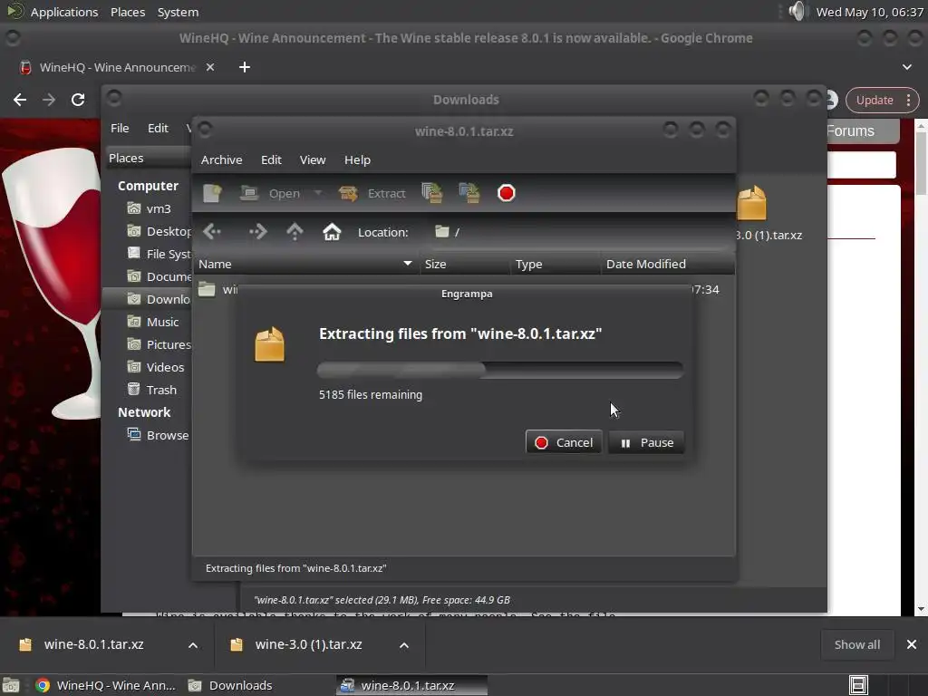Open the recent archives dropdown arrow beside Open
928x696 pixels.
coord(318,193)
